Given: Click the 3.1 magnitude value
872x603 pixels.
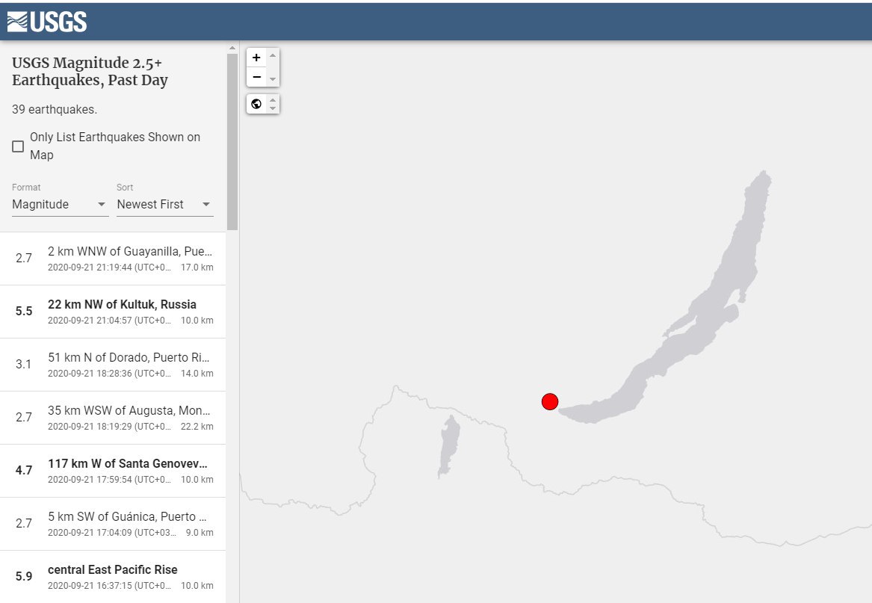Looking at the screenshot, I should coord(23,365).
